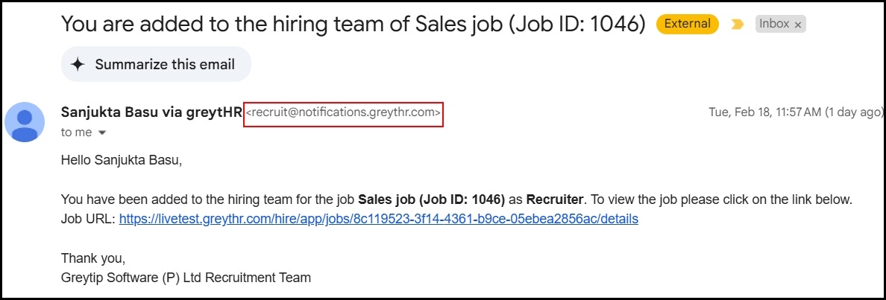The width and height of the screenshot is (886, 300).
Task: Click the sparkle icon beside Summarize
Action: (78, 64)
